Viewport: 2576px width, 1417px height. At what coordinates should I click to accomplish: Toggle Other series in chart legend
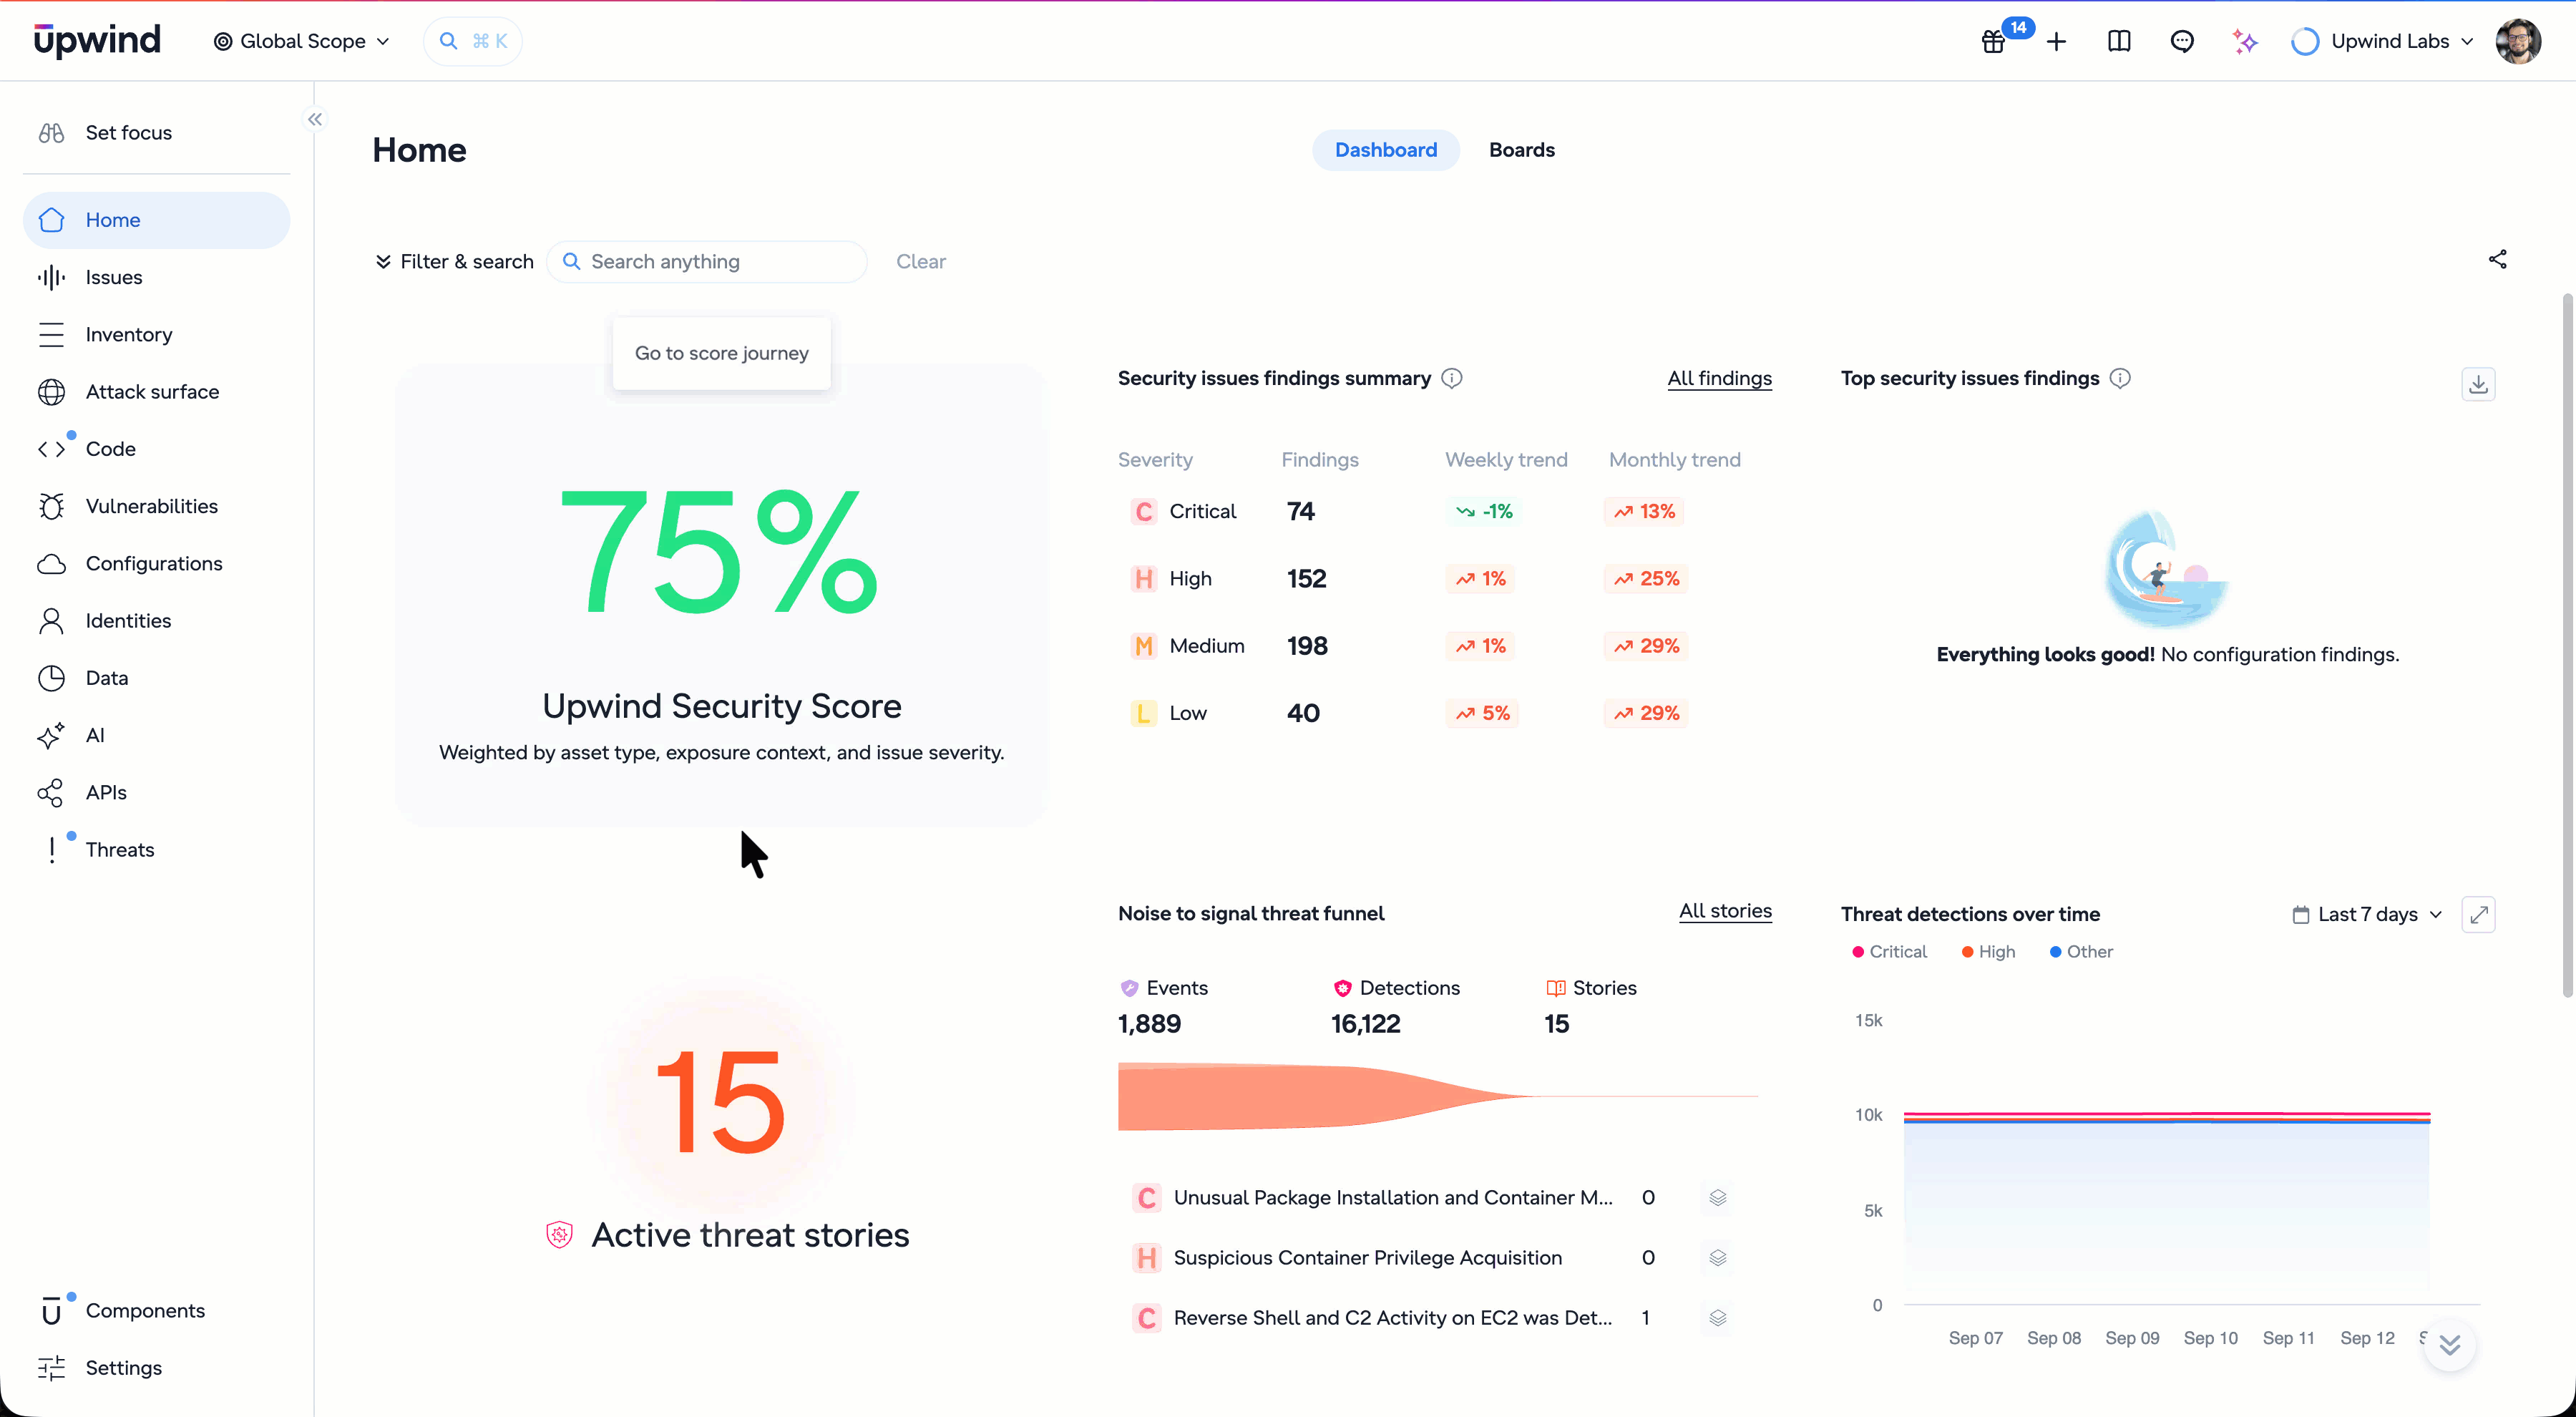(2081, 952)
